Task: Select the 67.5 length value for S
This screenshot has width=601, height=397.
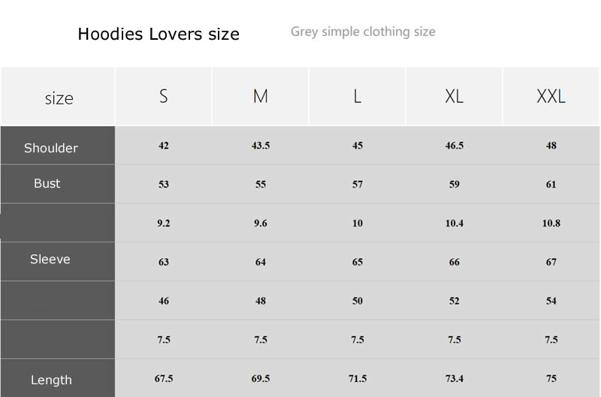Action: (x=164, y=378)
